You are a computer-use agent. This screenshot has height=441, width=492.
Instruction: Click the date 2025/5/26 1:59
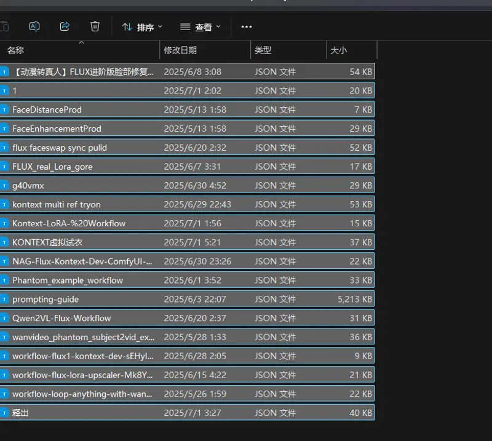click(x=195, y=394)
